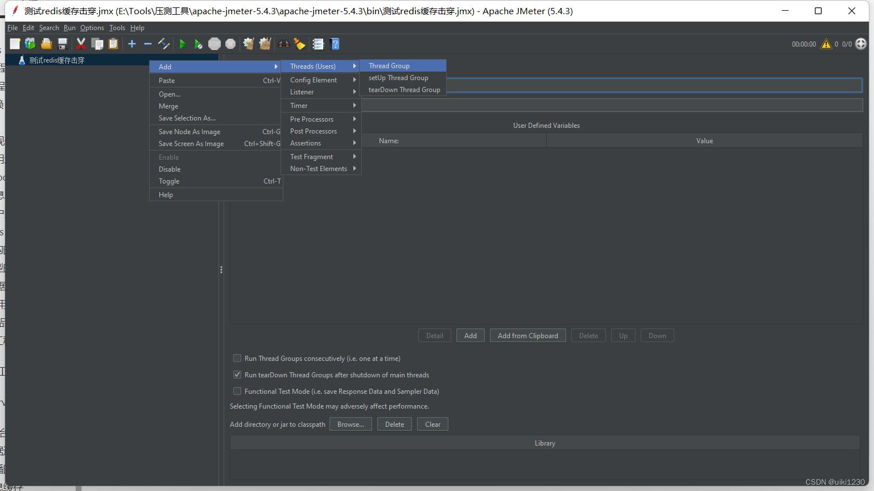Click the Stop sign icon
This screenshot has width=874, height=491.
pos(215,44)
